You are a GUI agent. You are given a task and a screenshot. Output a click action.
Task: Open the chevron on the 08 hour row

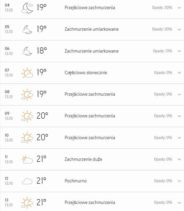(x=179, y=94)
